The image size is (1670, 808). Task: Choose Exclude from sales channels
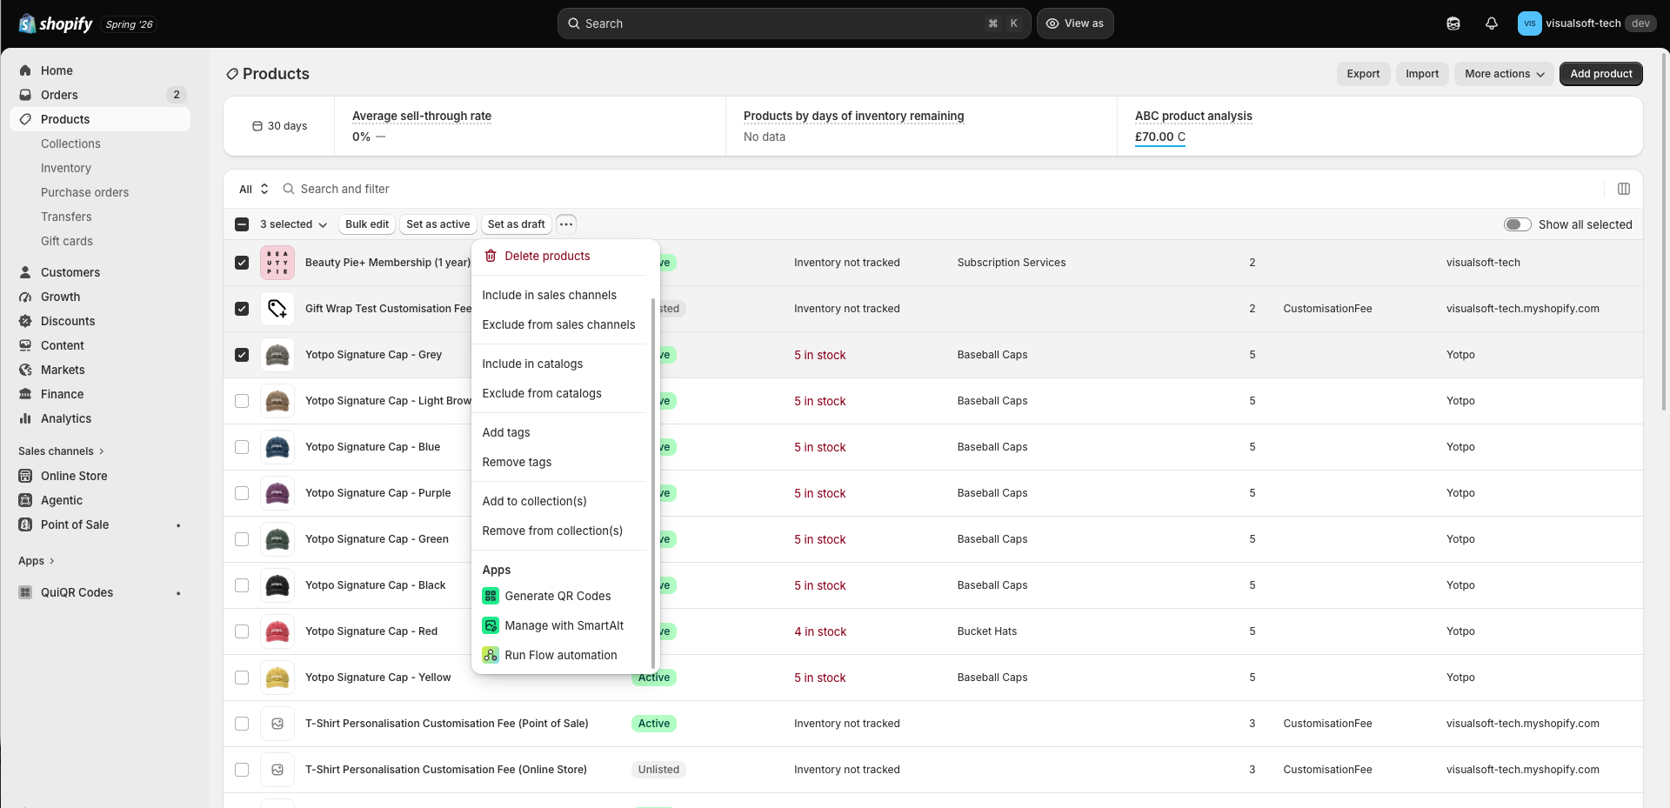(x=561, y=324)
